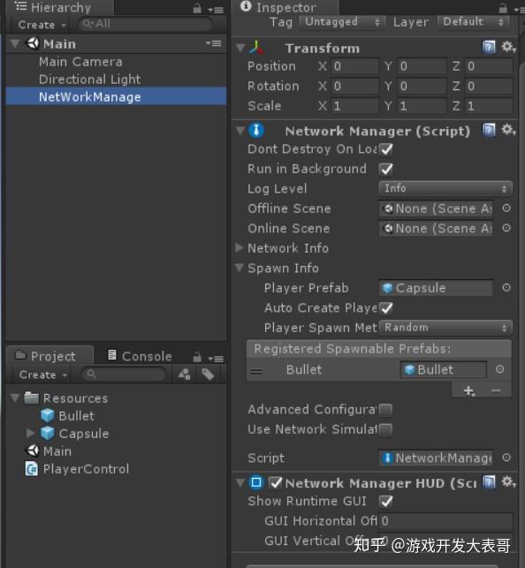
Task: Pick object for Player Prefab field
Action: 506,288
